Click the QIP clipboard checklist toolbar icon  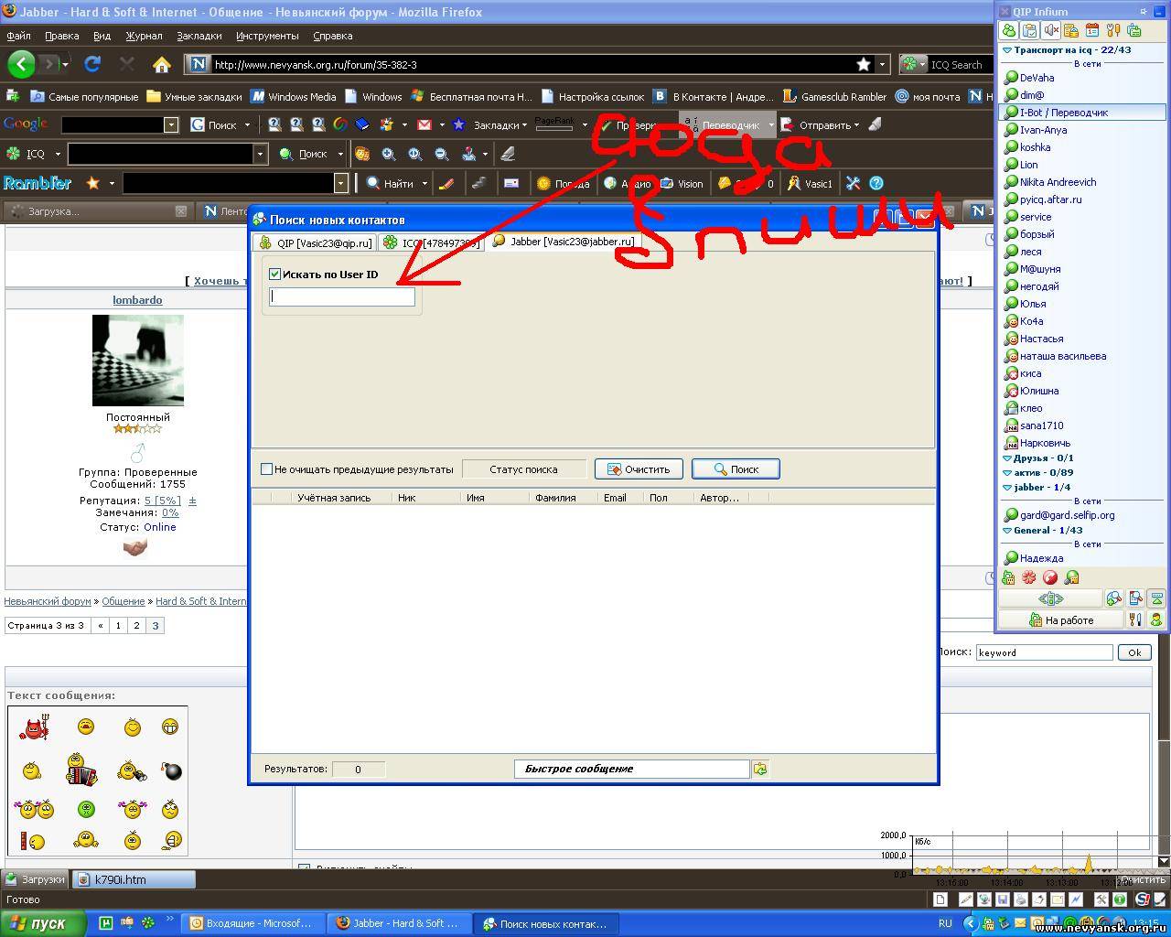1030,30
